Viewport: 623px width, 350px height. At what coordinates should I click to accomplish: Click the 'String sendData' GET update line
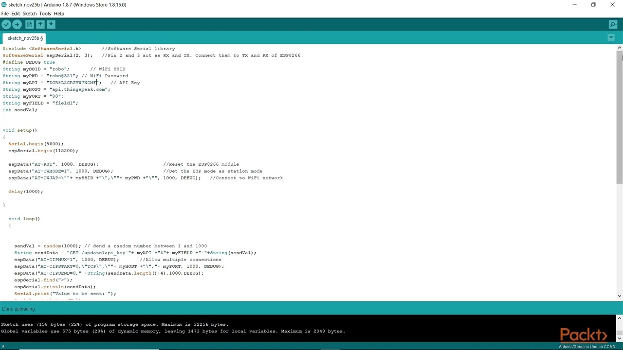135,253
